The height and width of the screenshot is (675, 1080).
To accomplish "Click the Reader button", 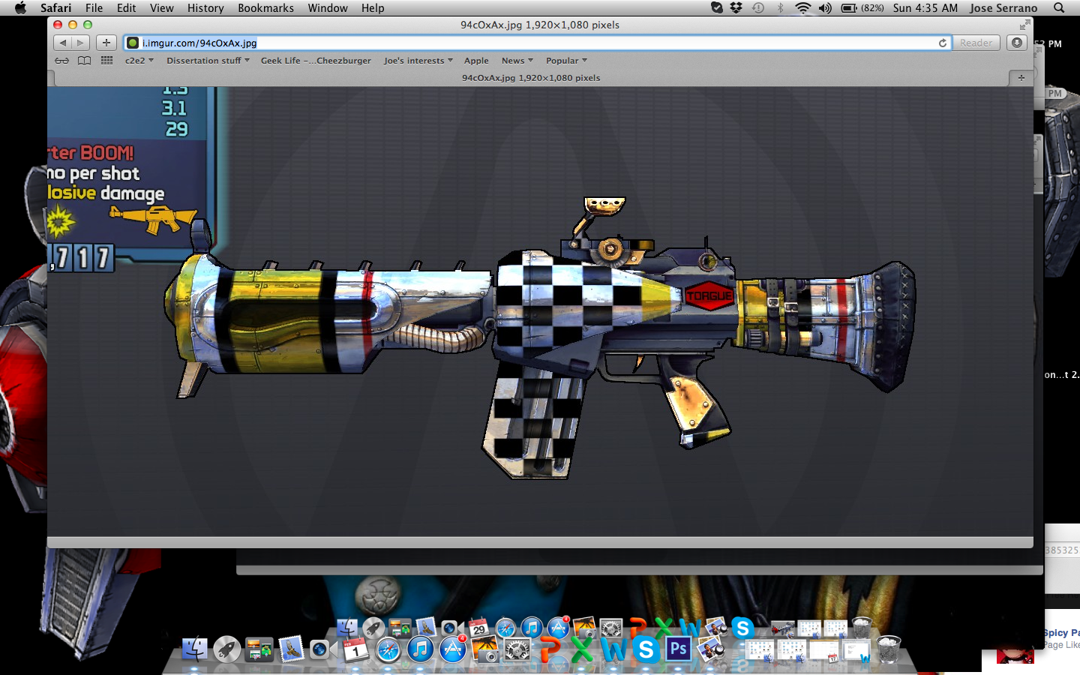I will pos(976,43).
